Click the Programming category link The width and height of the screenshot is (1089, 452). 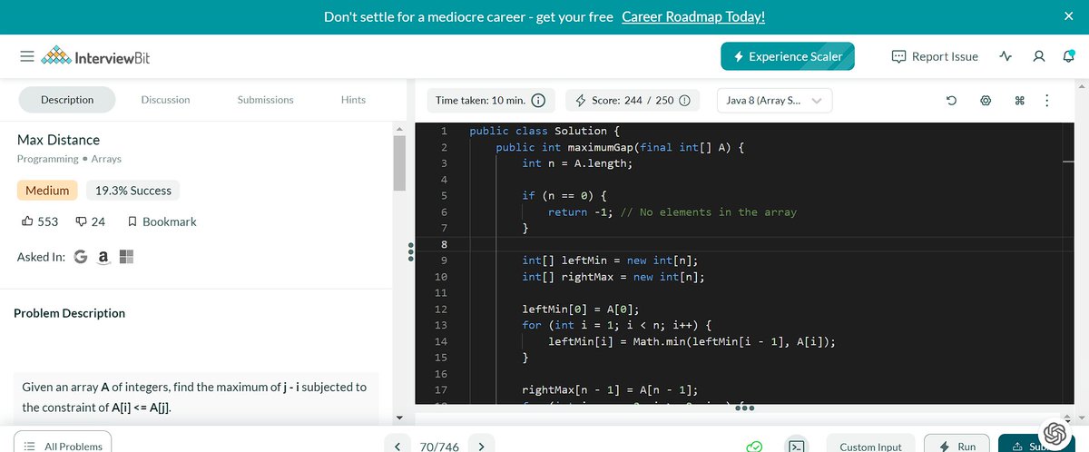(48, 159)
